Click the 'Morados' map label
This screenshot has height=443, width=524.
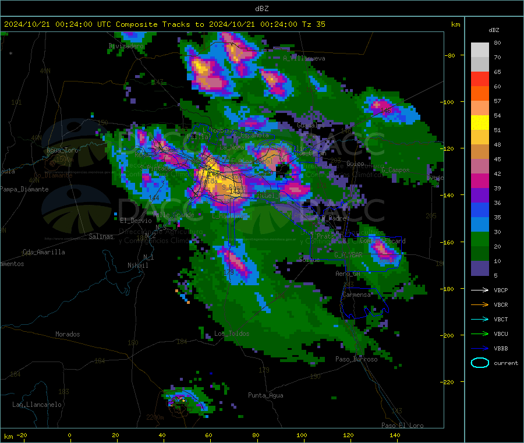pos(68,334)
